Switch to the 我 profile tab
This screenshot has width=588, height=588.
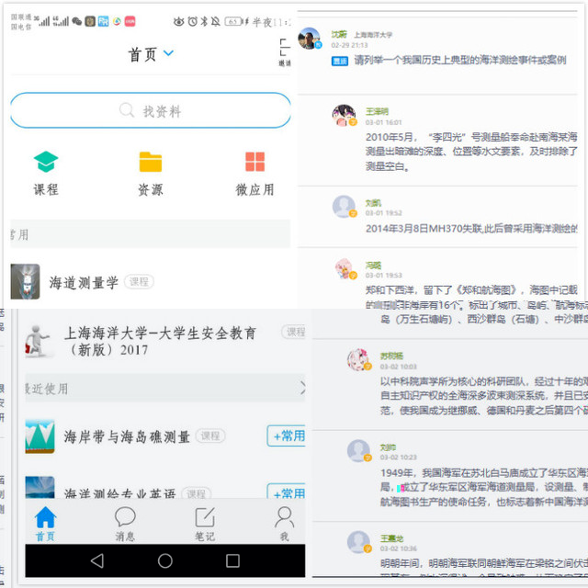284,524
